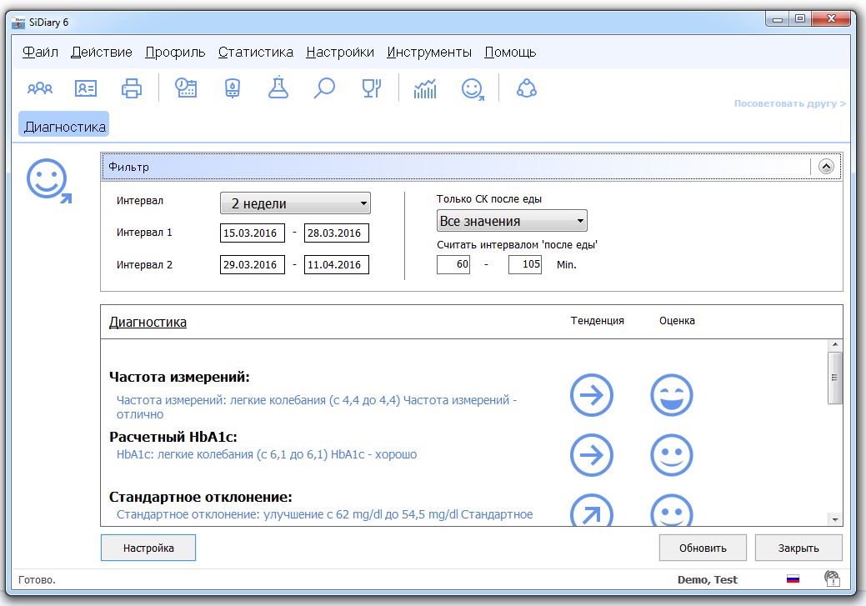Click the bar chart statistics icon
The image size is (866, 606).
(425, 88)
